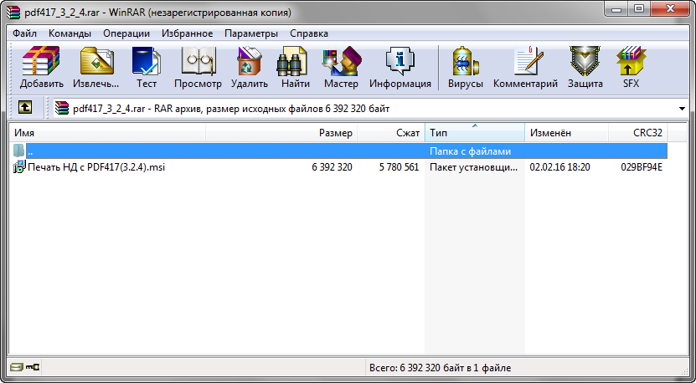
Task: Create self-extracting archive with SFX
Action: coord(631,67)
